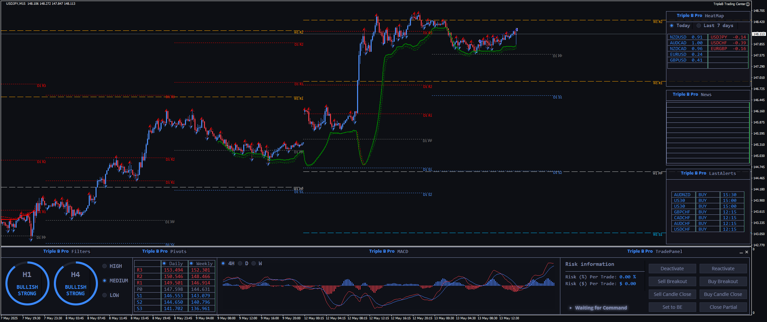Toggle the Daily pivots radio button
Image resolution: width=767 pixels, height=322 pixels.
point(164,263)
